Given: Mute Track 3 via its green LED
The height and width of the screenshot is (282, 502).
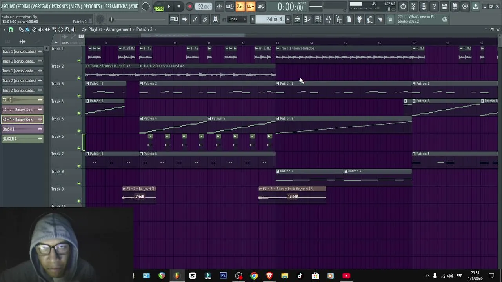Looking at the screenshot, I should pos(79,96).
